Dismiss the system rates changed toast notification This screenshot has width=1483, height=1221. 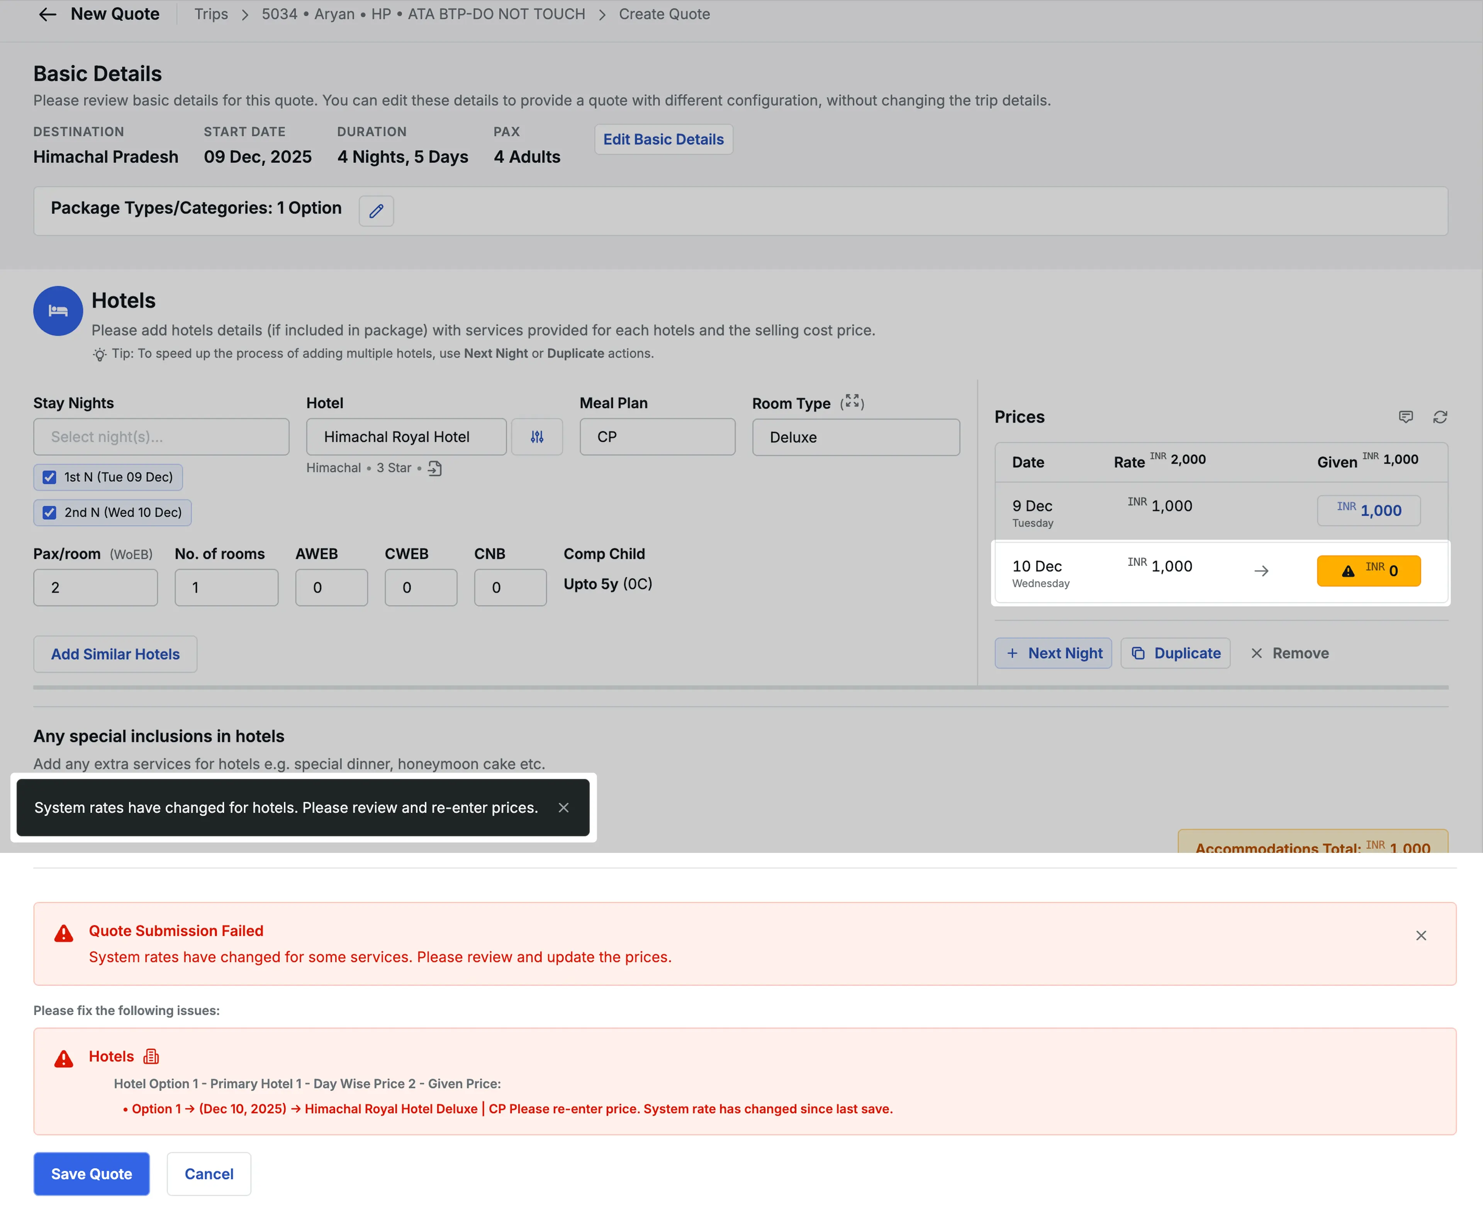pyautogui.click(x=563, y=807)
